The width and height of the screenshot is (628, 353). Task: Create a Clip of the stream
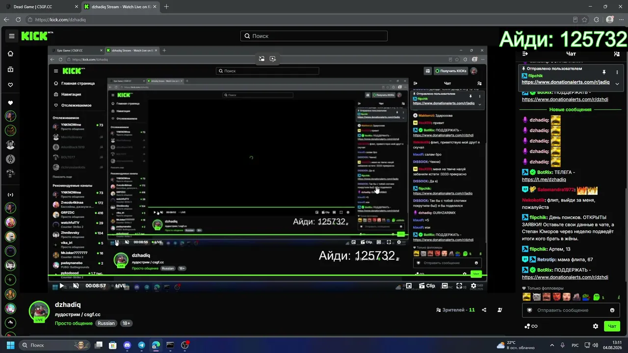coord(427,286)
